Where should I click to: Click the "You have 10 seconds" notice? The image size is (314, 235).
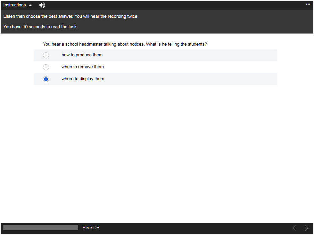[x=41, y=27]
